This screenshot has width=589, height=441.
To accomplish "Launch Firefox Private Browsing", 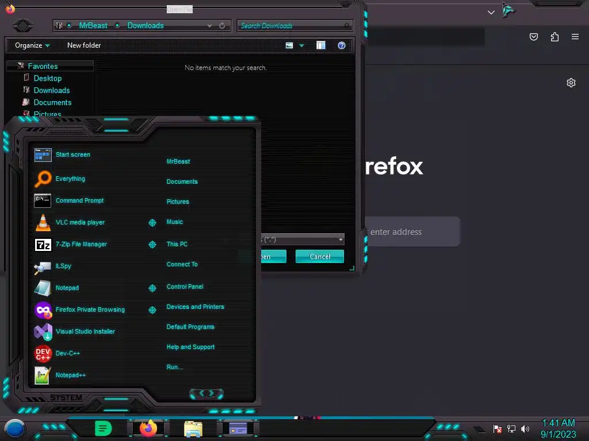I will pyautogui.click(x=79, y=310).
